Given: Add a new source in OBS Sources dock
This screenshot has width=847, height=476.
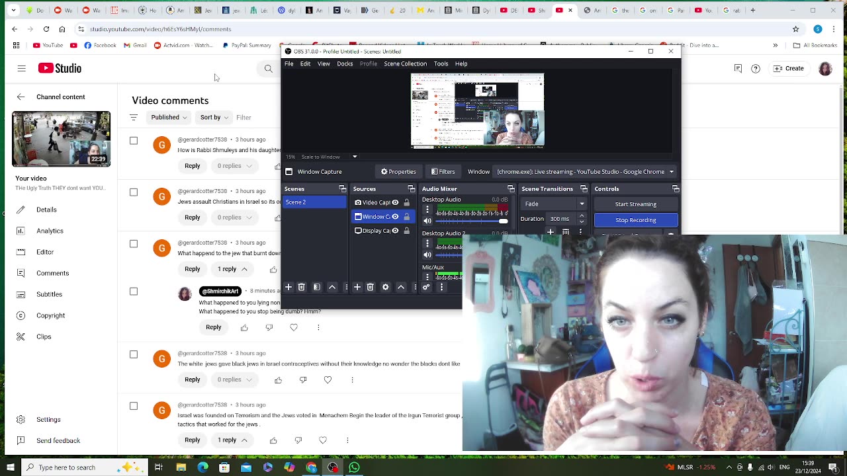Looking at the screenshot, I should (357, 287).
